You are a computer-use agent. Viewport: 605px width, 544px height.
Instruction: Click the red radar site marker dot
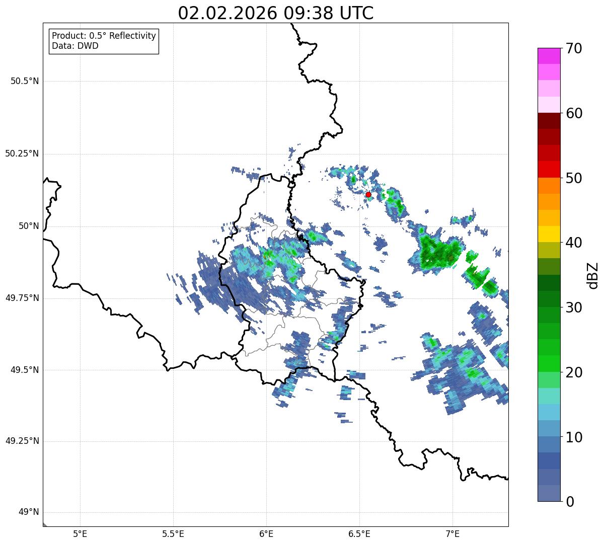pyautogui.click(x=368, y=194)
